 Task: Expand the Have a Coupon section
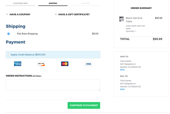coord(20,14)
